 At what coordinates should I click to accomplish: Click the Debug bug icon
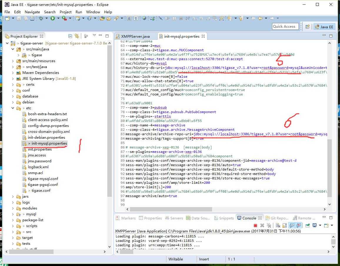pos(41,19)
